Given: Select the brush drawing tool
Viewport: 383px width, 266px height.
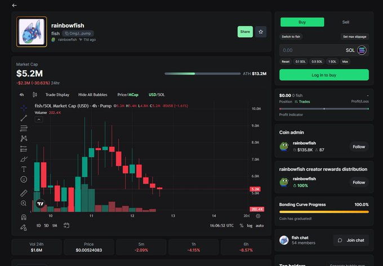Looking at the screenshot, I should coord(24,159).
